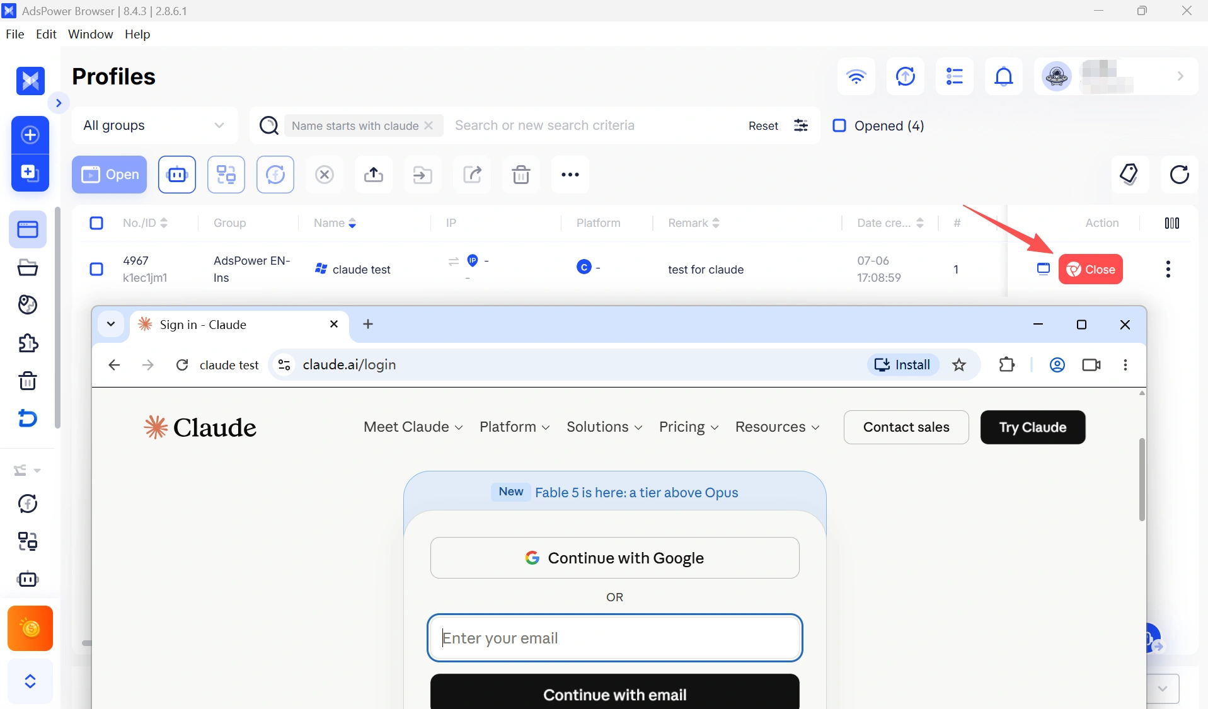Expand the left sidebar chevron

point(59,103)
